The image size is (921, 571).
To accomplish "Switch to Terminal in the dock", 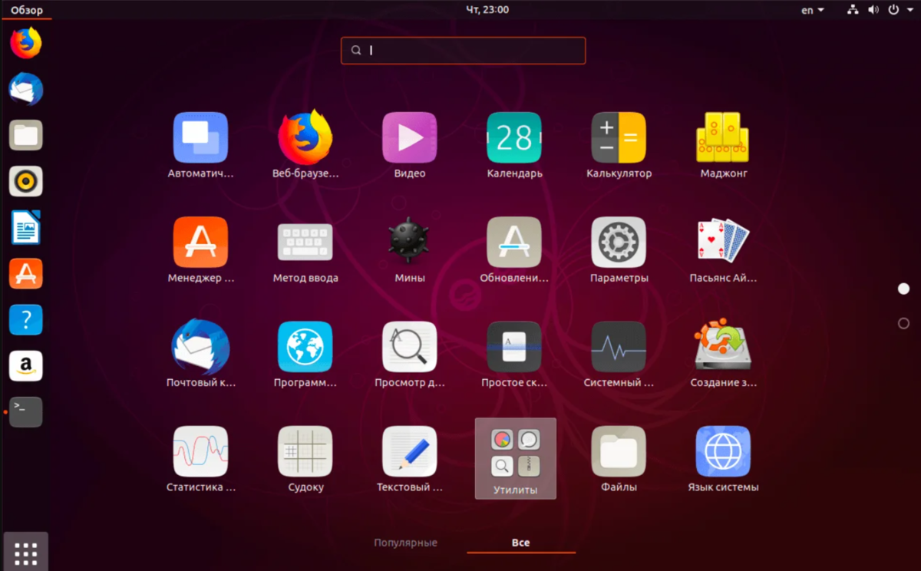I will (x=25, y=412).
